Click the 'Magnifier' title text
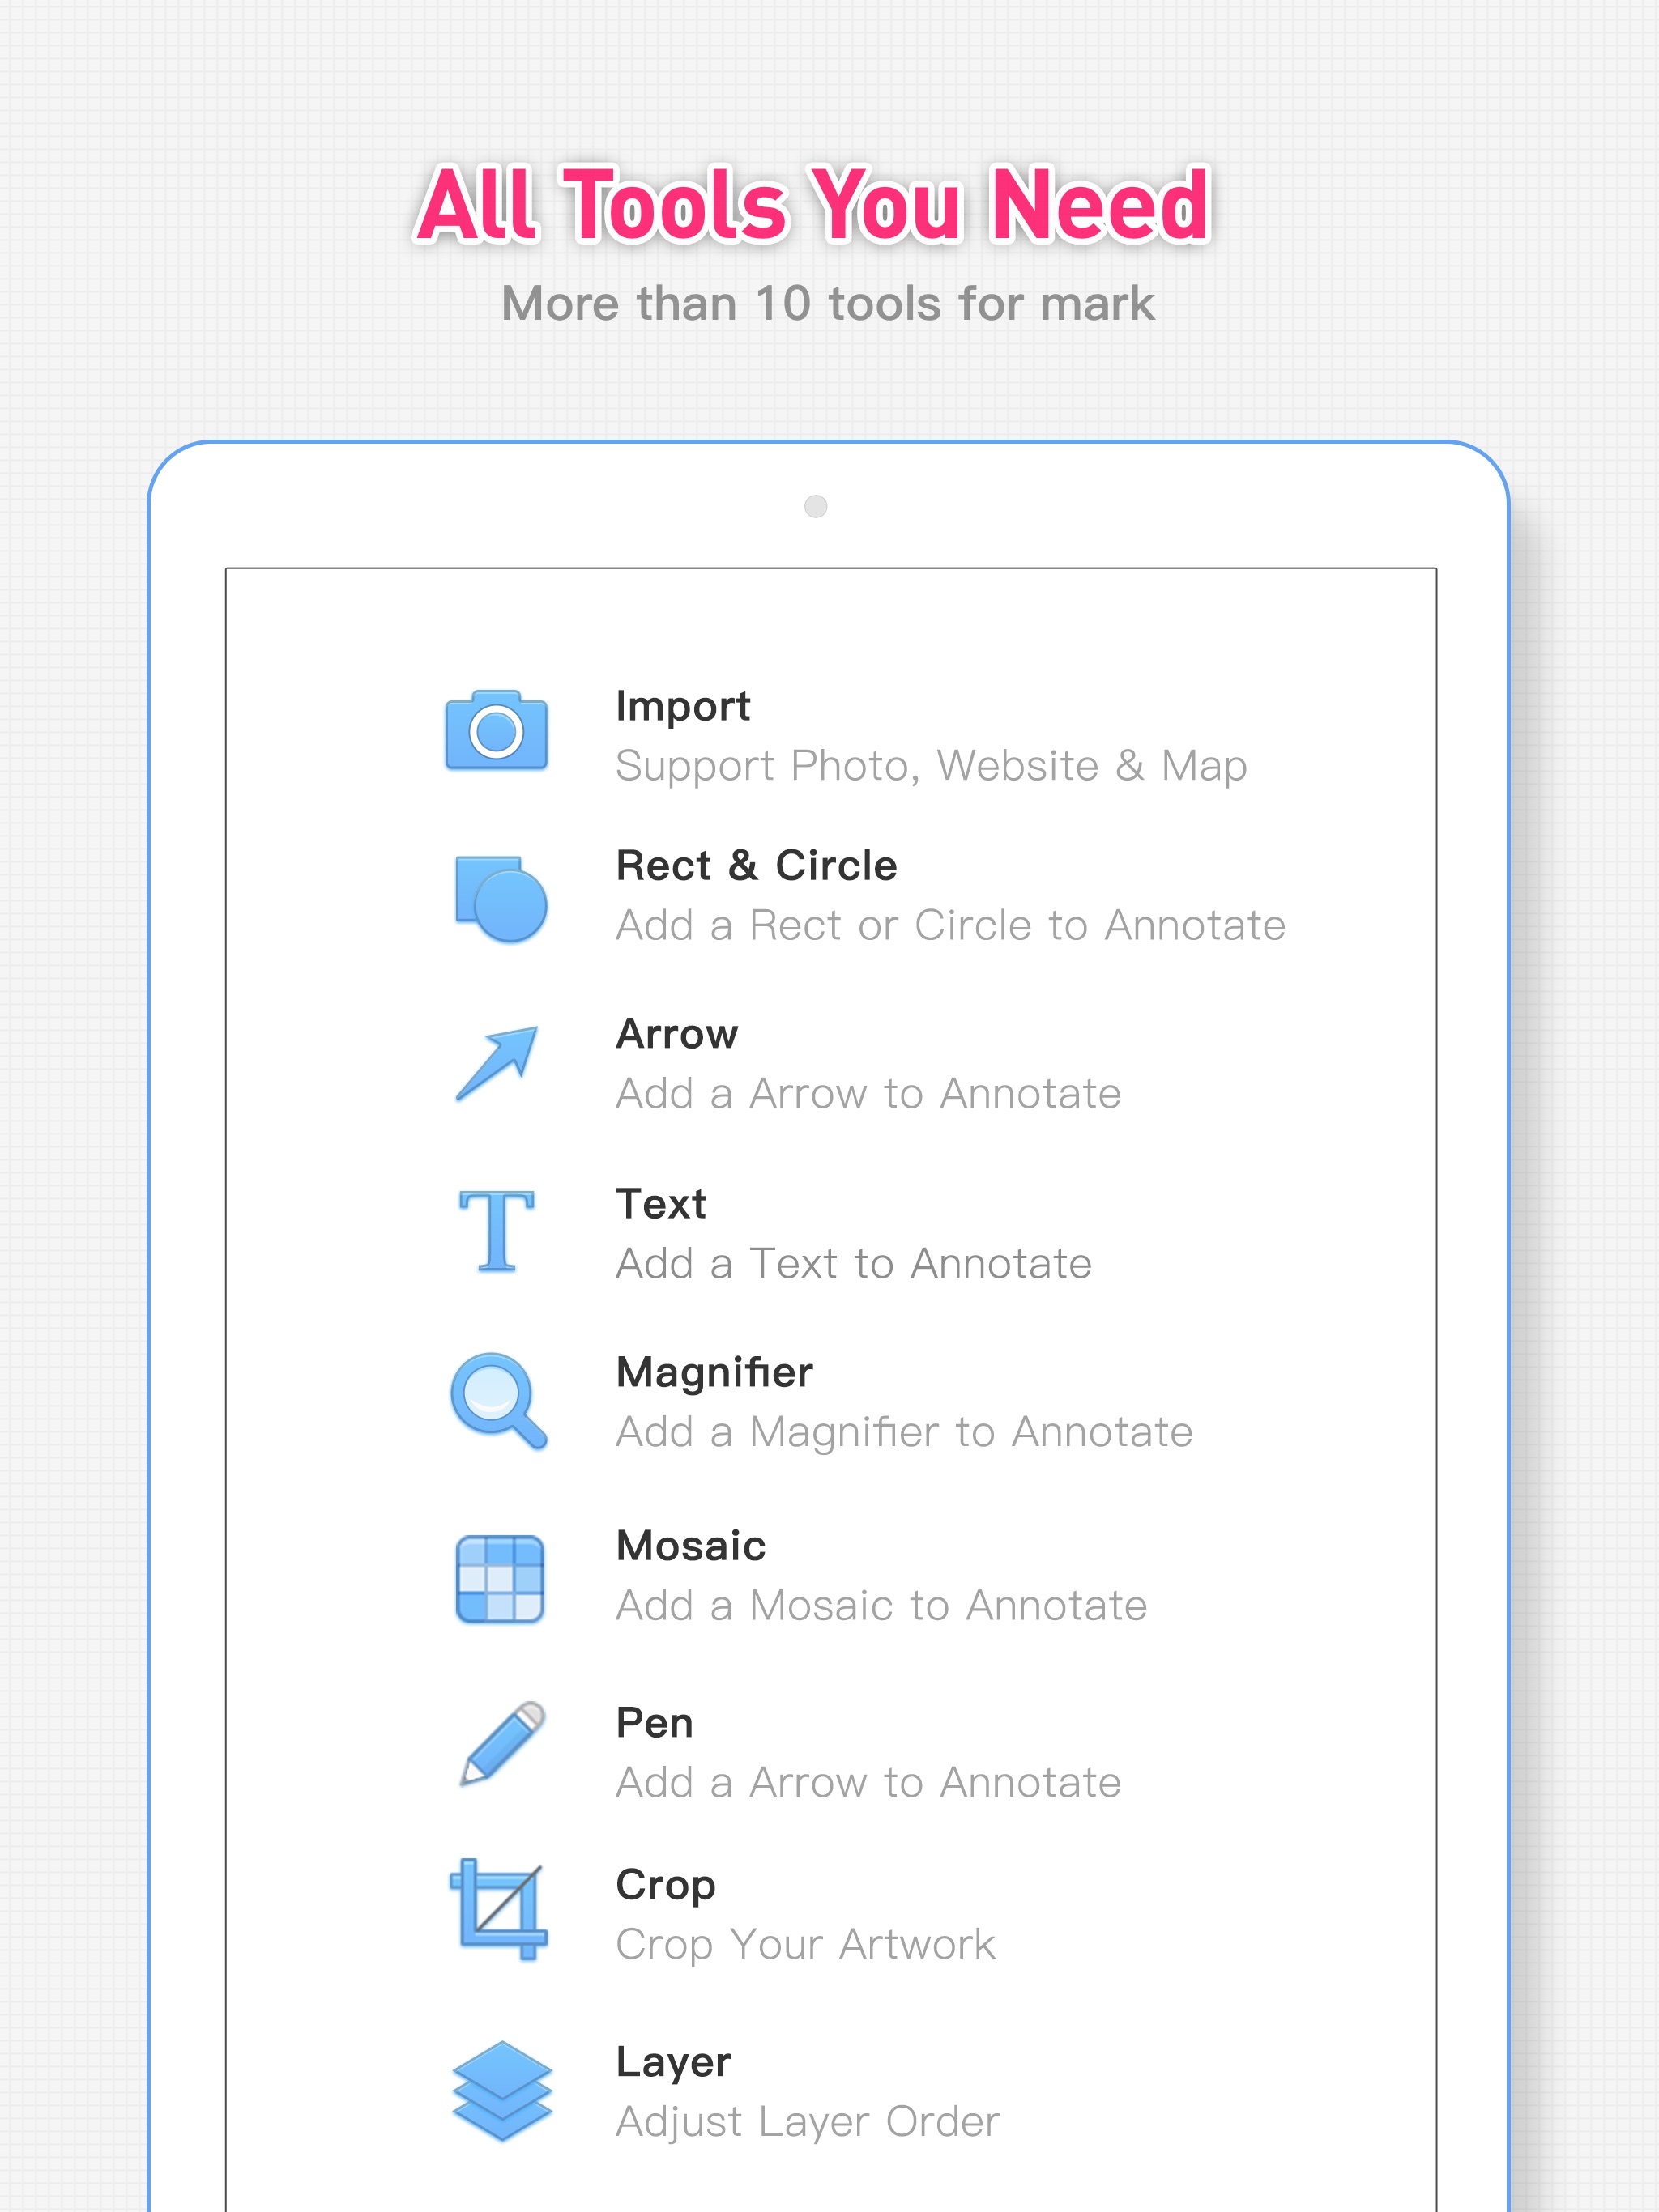 (x=714, y=1372)
